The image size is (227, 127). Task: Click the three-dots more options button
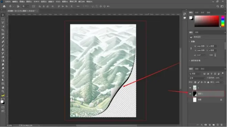78,7
